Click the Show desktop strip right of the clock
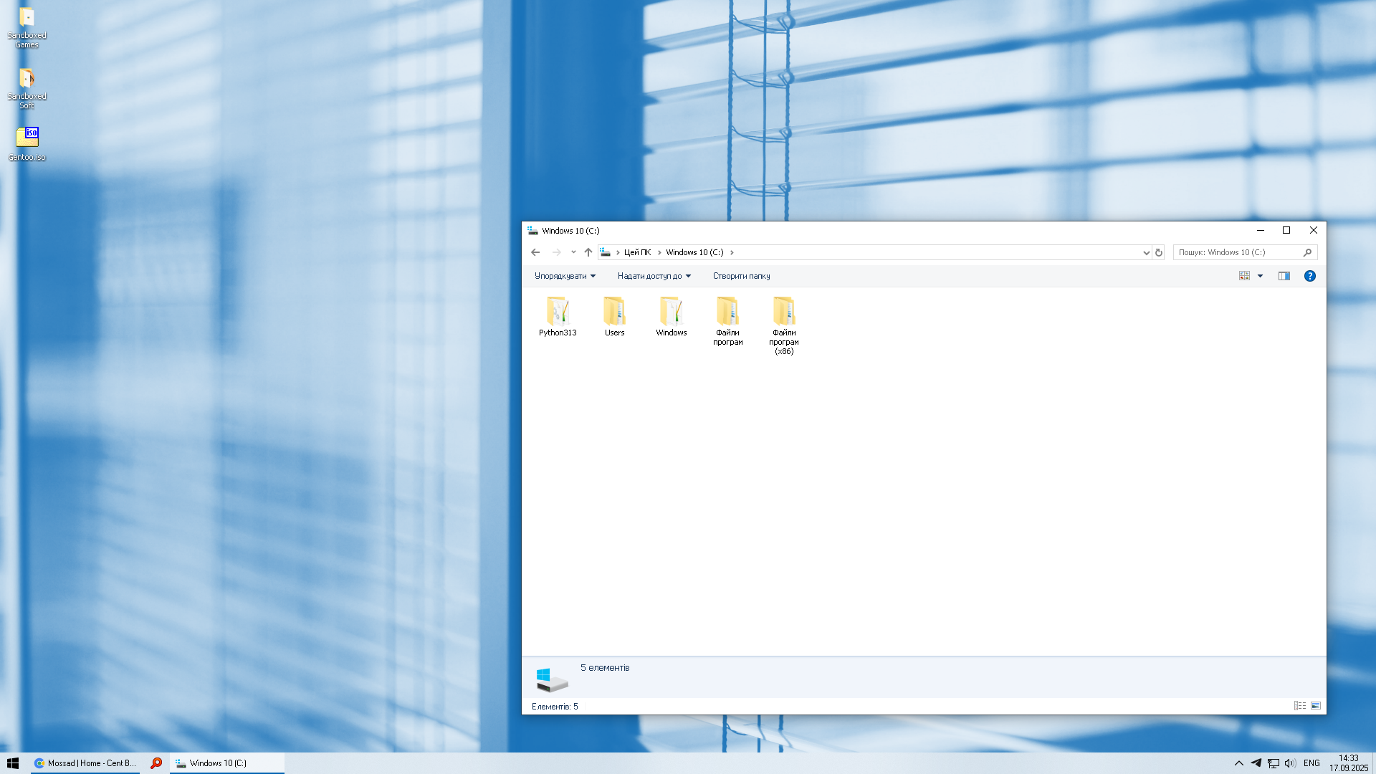This screenshot has height=774, width=1376. click(1374, 763)
